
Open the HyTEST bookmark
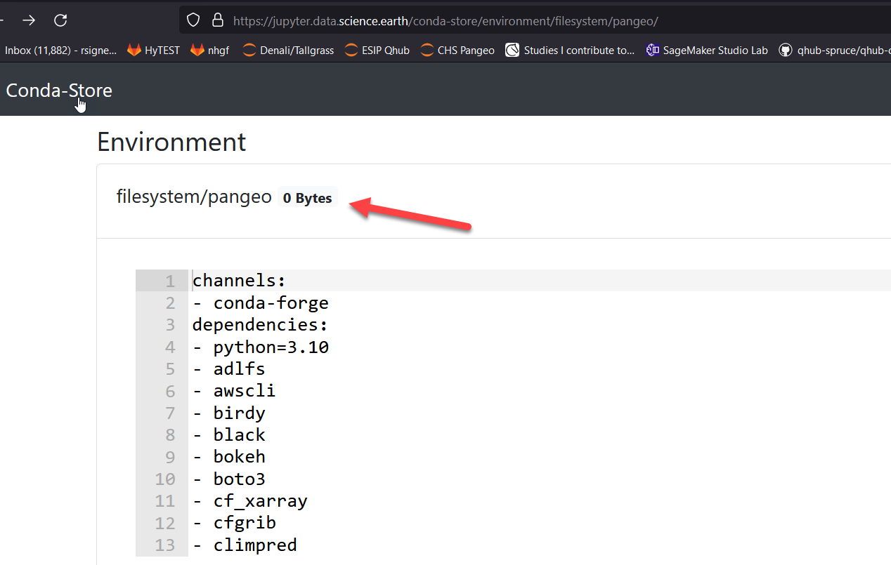pyautogui.click(x=153, y=51)
